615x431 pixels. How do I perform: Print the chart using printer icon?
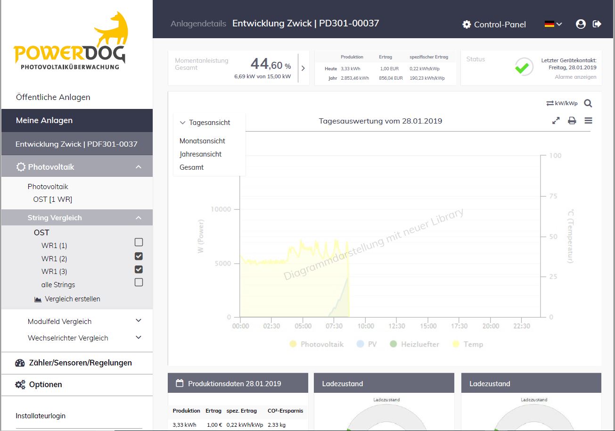coord(572,121)
